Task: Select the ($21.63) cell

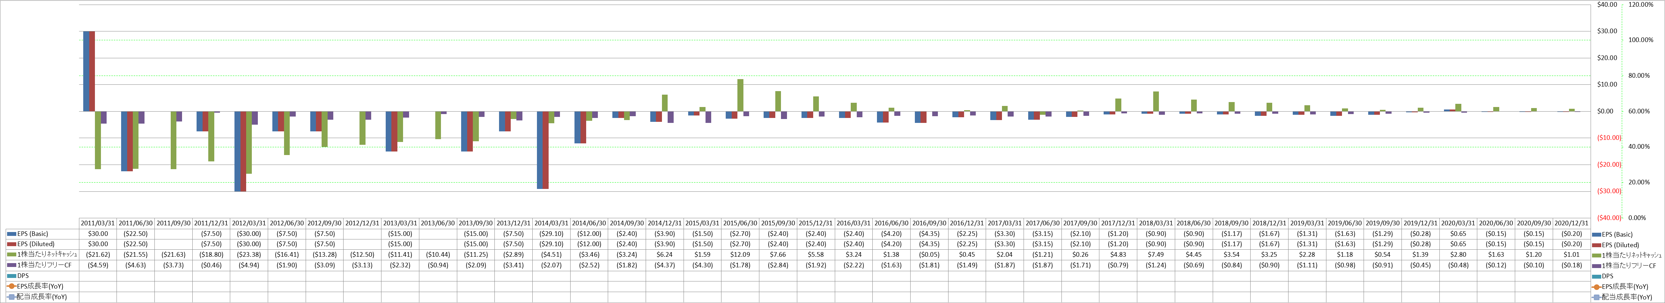Action: pos(173,255)
